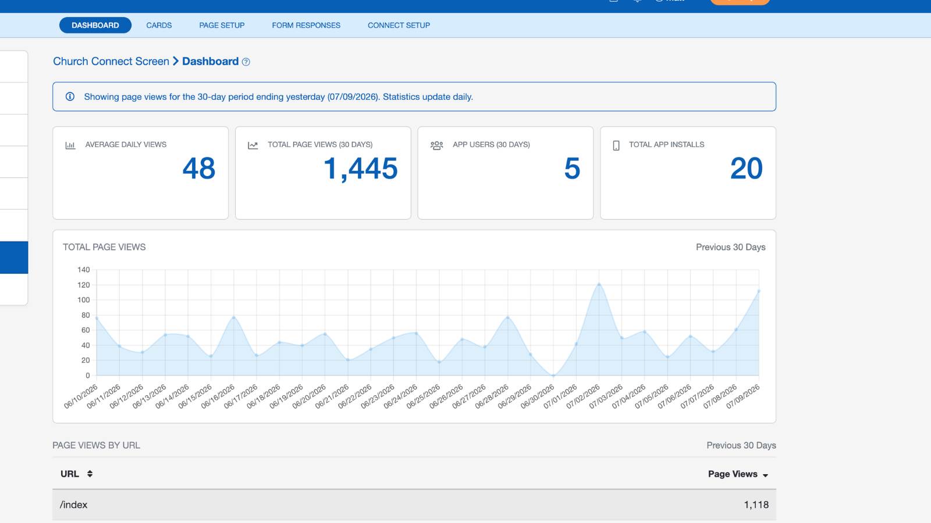Click the 140 y-axis label
This screenshot has height=523, width=931.
point(84,270)
